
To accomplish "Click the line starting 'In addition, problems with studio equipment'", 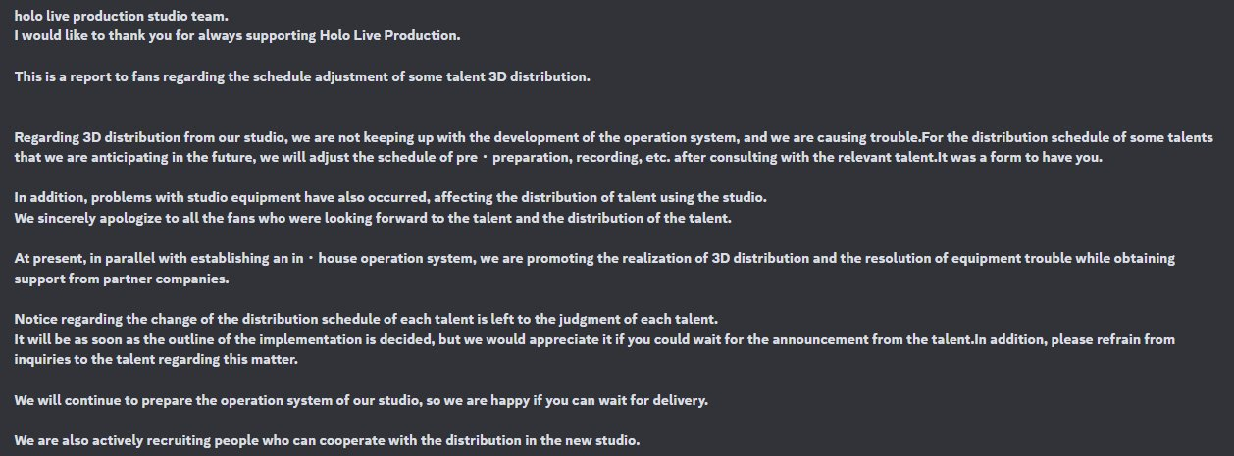I will [x=390, y=197].
